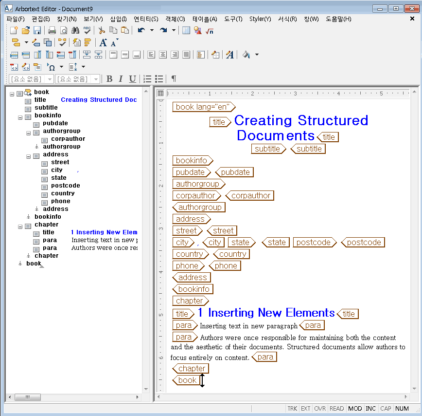Screen dimensions: 422x416
Task: Collapse the address node in tree
Action: [29, 157]
